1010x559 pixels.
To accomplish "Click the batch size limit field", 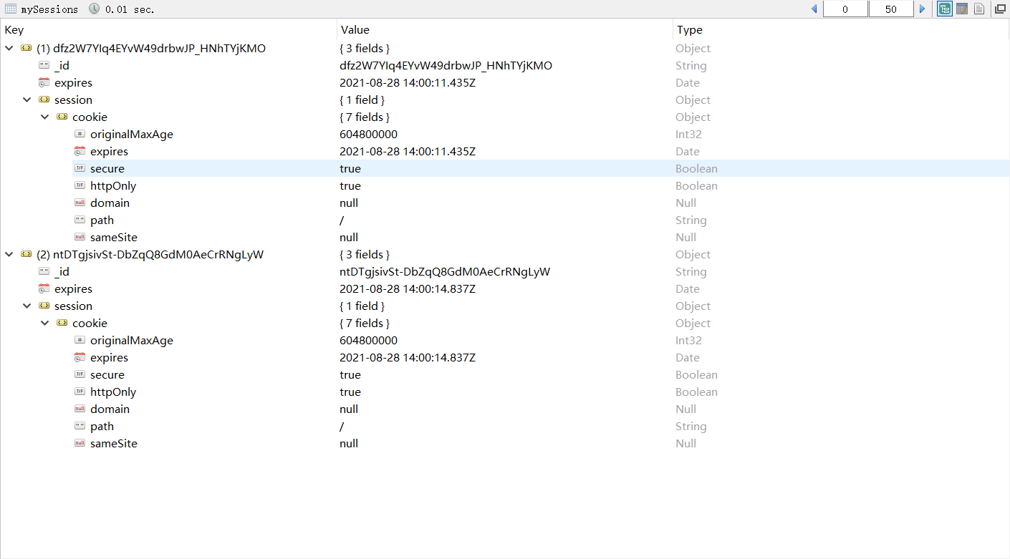I will [890, 9].
